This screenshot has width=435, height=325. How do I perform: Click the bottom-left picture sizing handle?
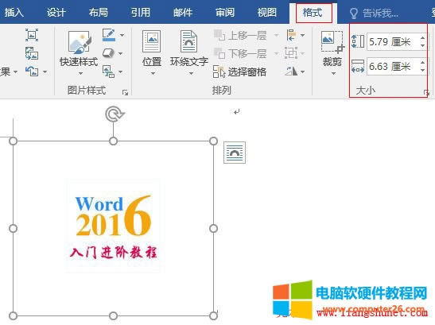point(13,315)
